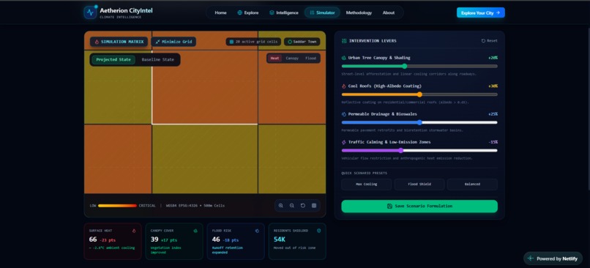
Task: Click the shrink arrows icon on Minimize Grid
Action: [x=157, y=42]
